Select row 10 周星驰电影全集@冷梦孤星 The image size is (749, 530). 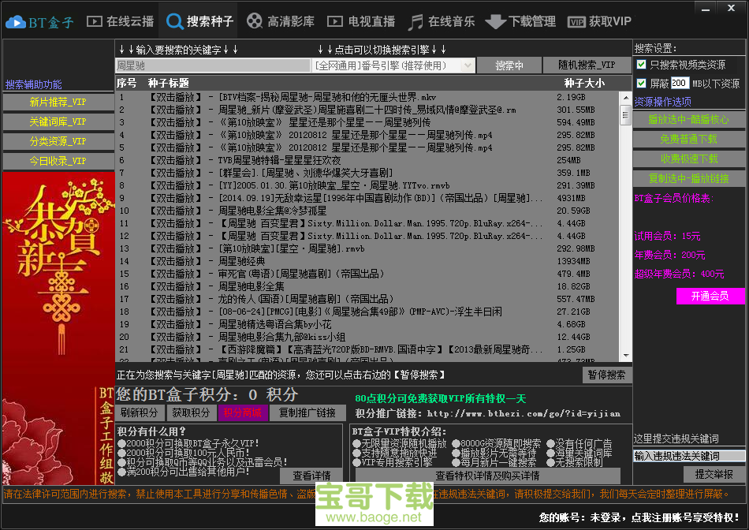click(x=367, y=211)
